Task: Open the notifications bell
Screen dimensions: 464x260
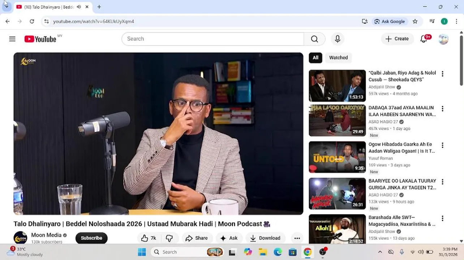Action: pos(424,39)
